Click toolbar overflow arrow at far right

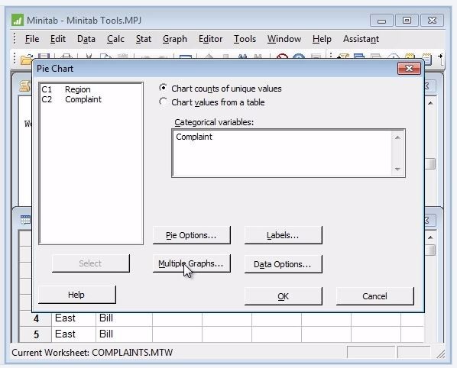pyautogui.click(x=440, y=56)
